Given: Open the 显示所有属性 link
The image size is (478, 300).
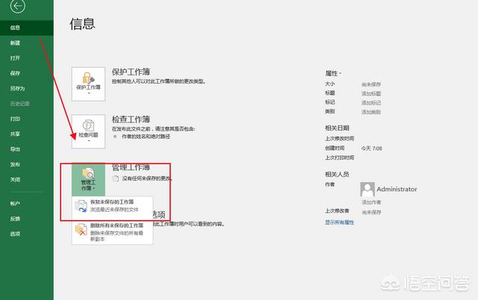Looking at the screenshot, I should [339, 222].
